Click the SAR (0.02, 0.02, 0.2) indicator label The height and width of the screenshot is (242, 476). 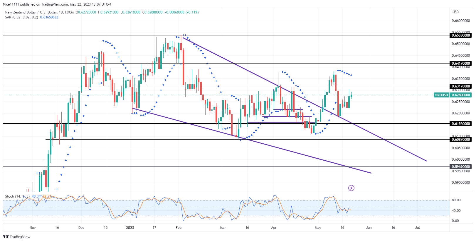(22, 17)
